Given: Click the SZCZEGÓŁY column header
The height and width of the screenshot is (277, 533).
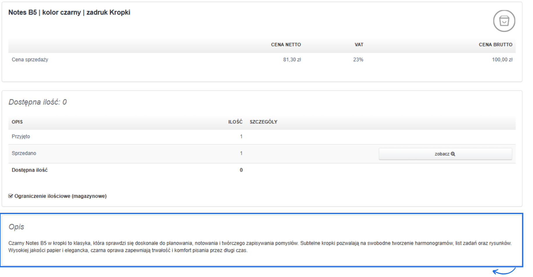Looking at the screenshot, I should 263,122.
